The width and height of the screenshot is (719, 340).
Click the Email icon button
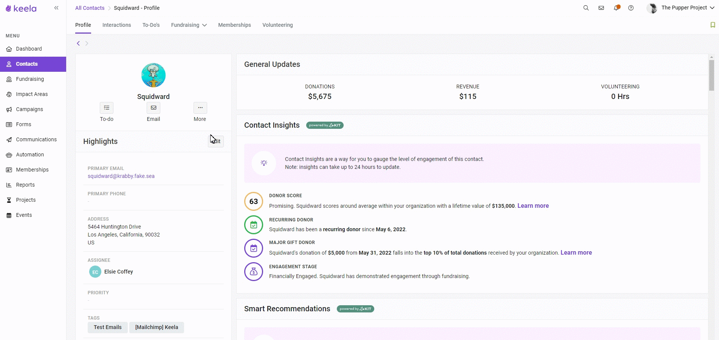[153, 108]
